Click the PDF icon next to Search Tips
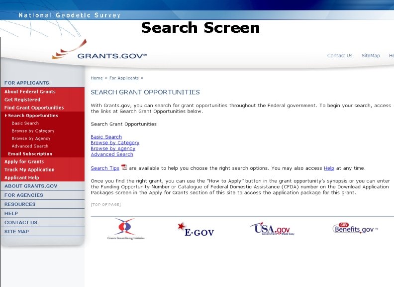Viewport: 394px width, 287px height. 124,167
